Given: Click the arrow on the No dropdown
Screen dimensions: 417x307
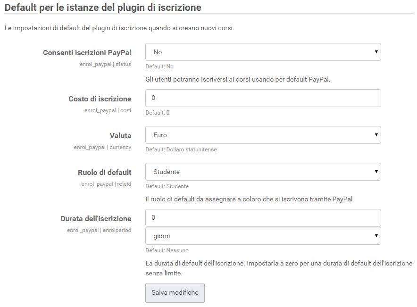Looking at the screenshot, I should click(x=376, y=52).
